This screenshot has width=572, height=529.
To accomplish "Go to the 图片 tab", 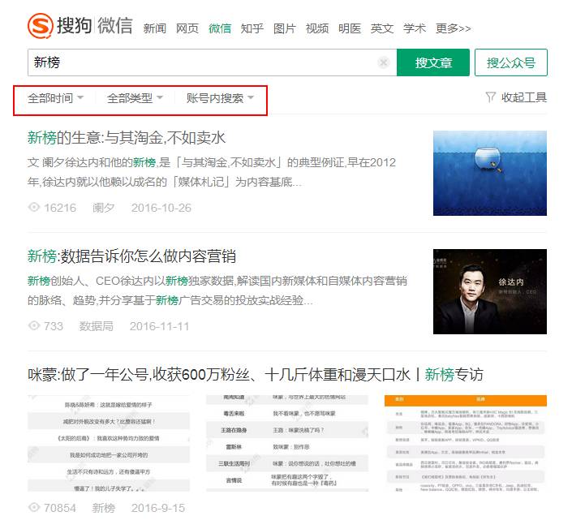I will (x=285, y=28).
